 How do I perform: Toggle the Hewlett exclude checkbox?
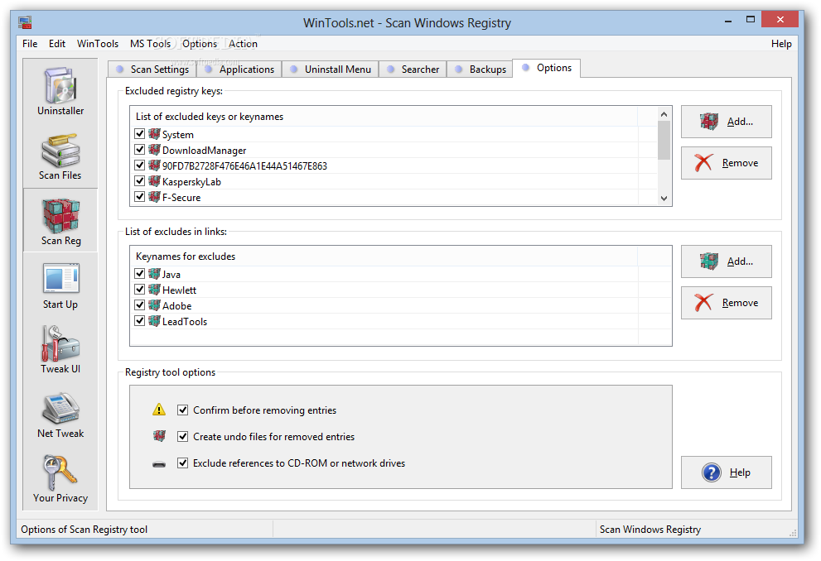point(140,289)
